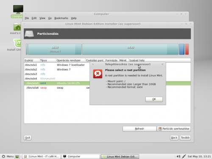The image size is (212, 159).
Task: Click the red error icon in dialog
Action: (98, 74)
